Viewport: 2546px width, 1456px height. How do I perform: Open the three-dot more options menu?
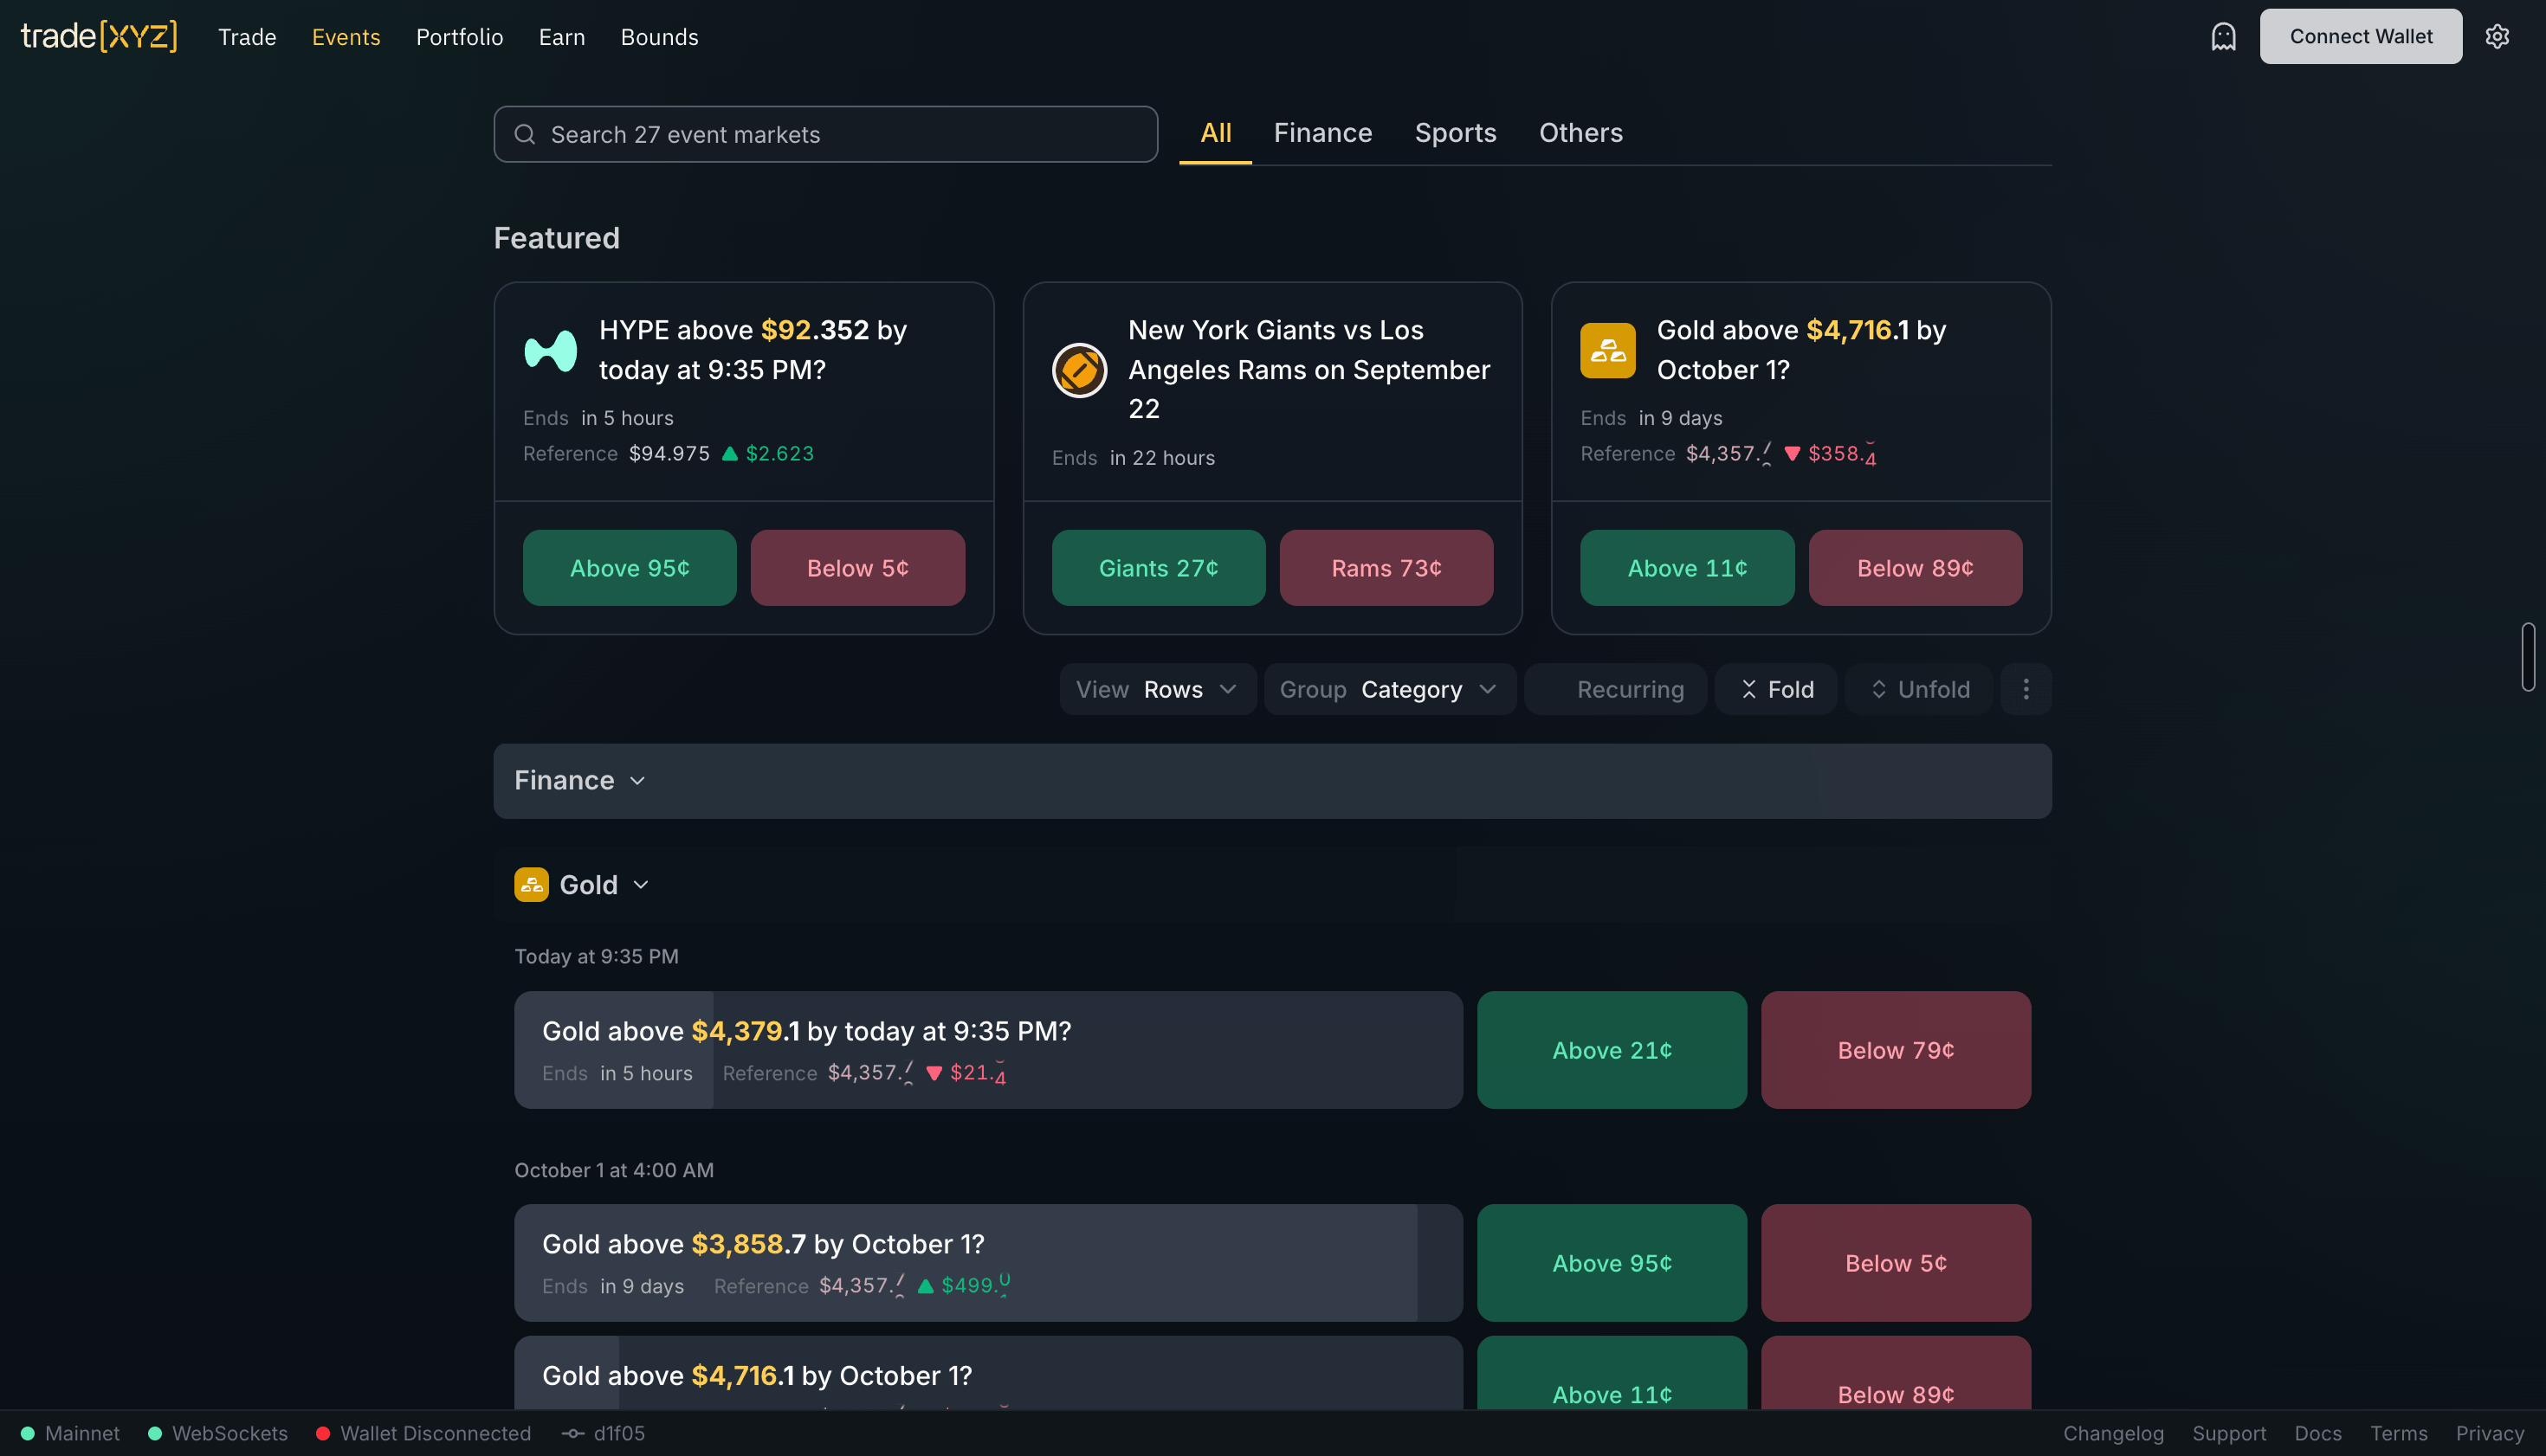(x=2026, y=689)
